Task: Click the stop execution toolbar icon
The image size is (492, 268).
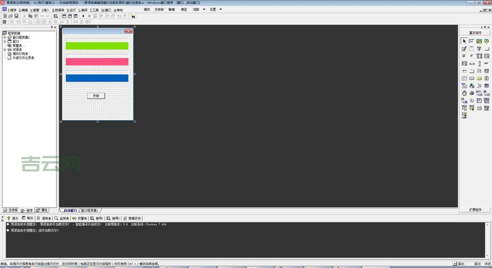Action: (90, 16)
